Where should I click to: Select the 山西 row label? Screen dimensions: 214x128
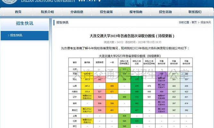pos(75,86)
